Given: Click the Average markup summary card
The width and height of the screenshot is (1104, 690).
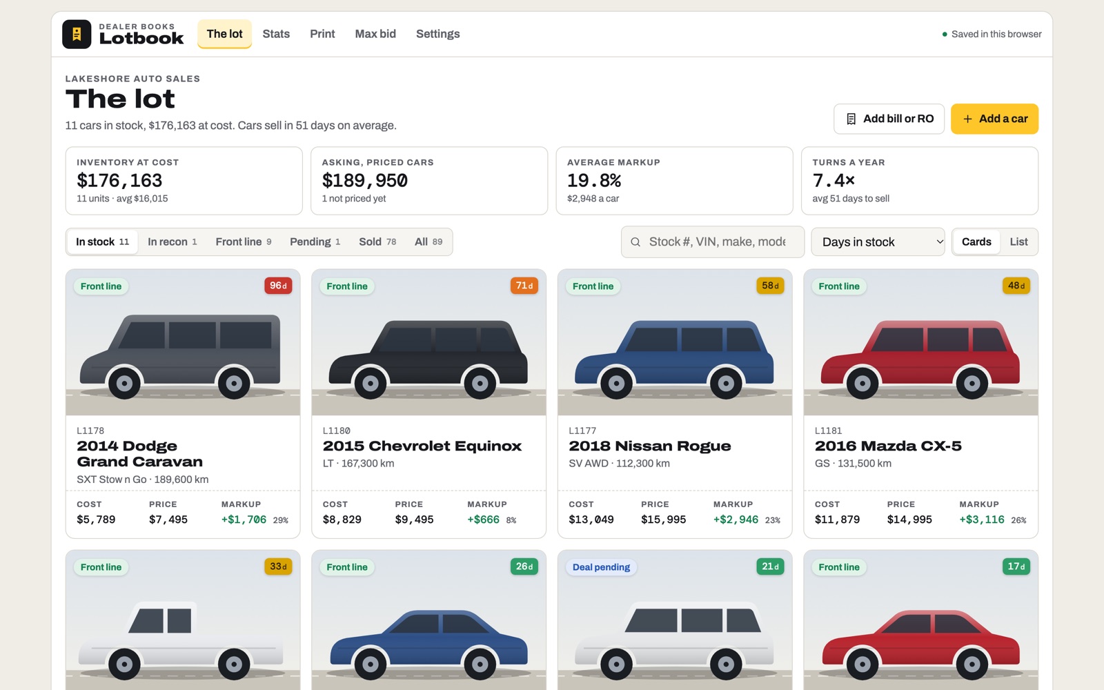Looking at the screenshot, I should tap(674, 181).
